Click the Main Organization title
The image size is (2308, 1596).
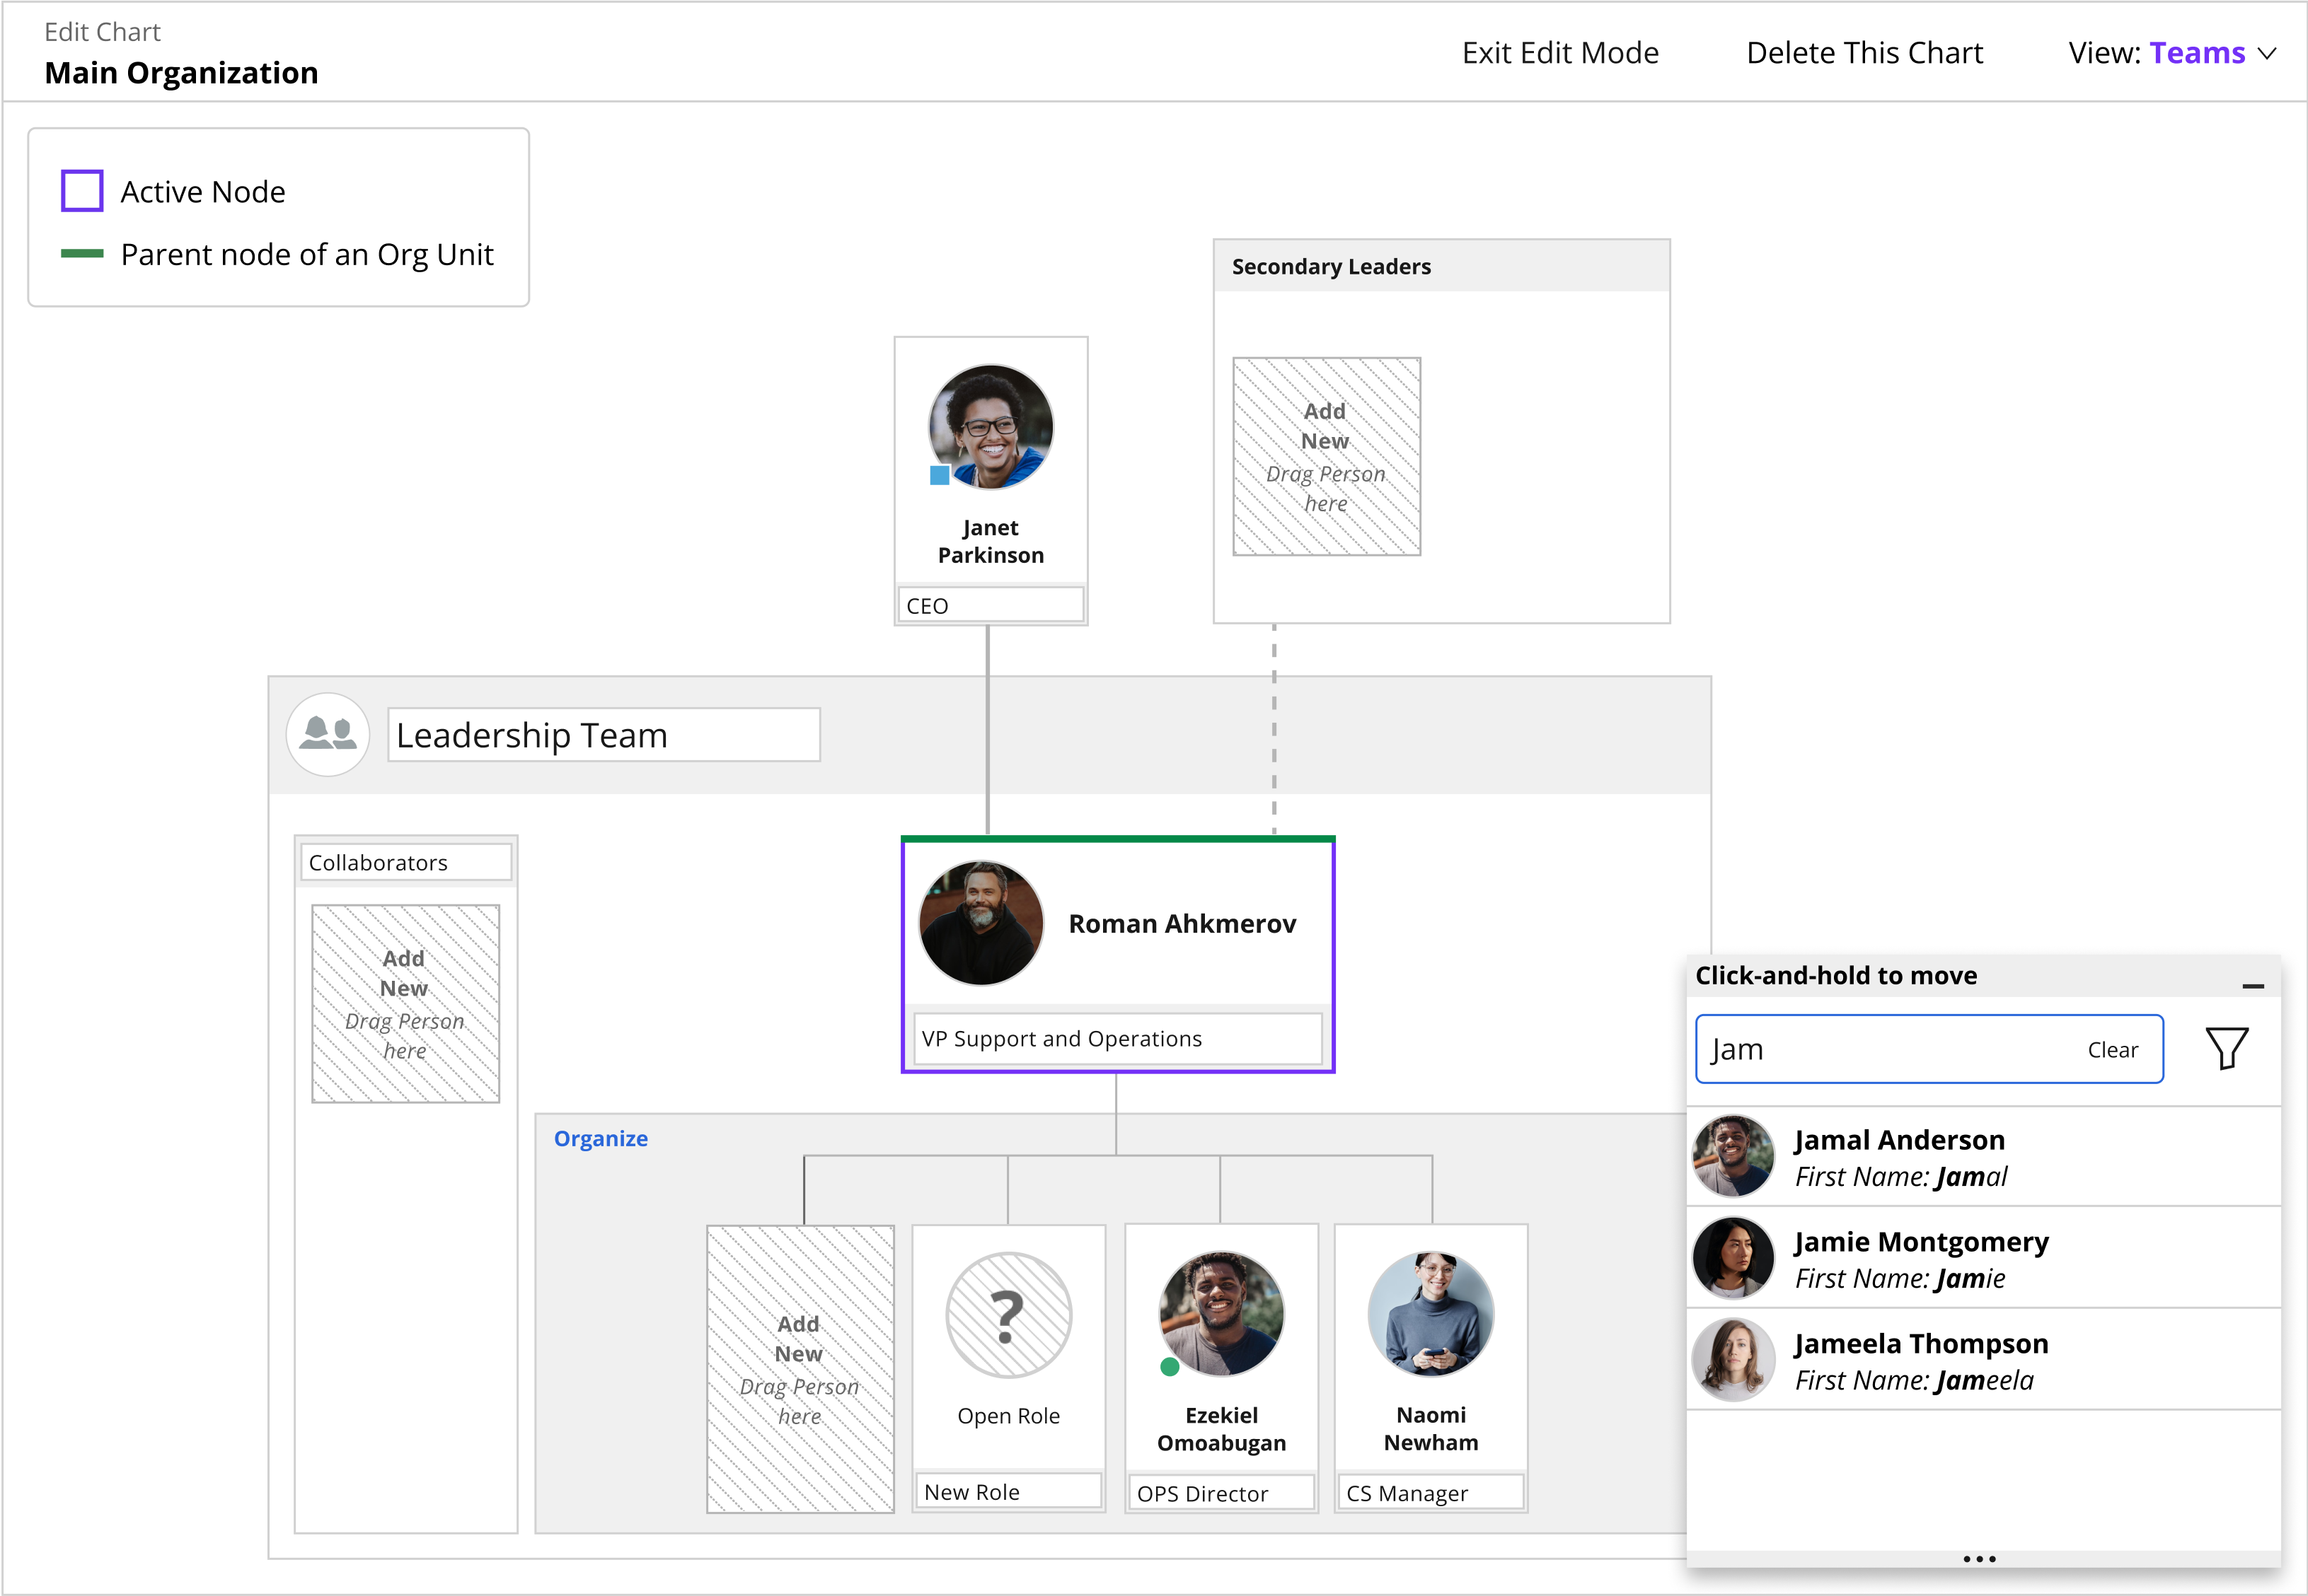[x=181, y=73]
